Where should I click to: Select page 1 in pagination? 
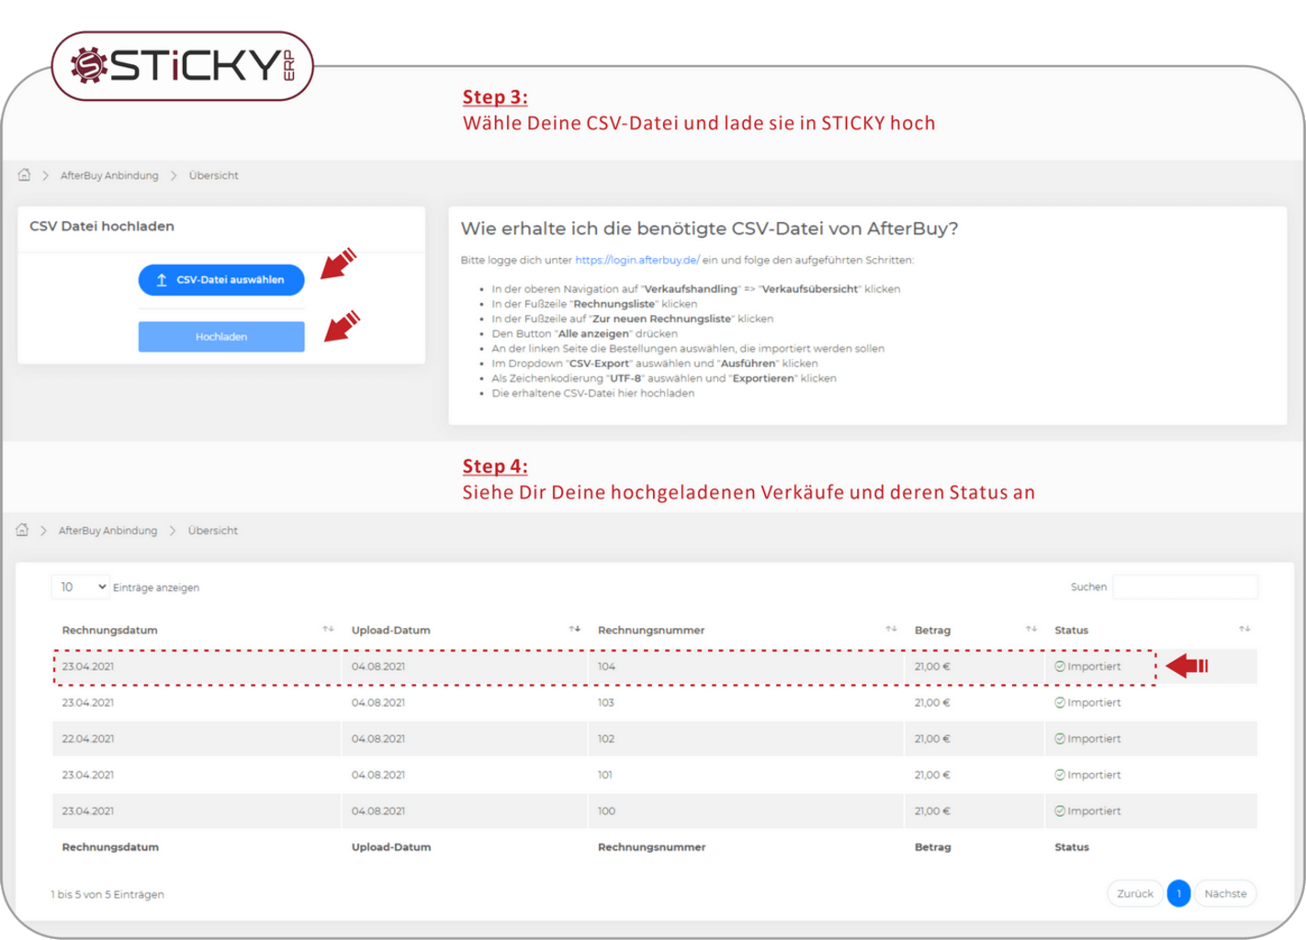[1178, 893]
